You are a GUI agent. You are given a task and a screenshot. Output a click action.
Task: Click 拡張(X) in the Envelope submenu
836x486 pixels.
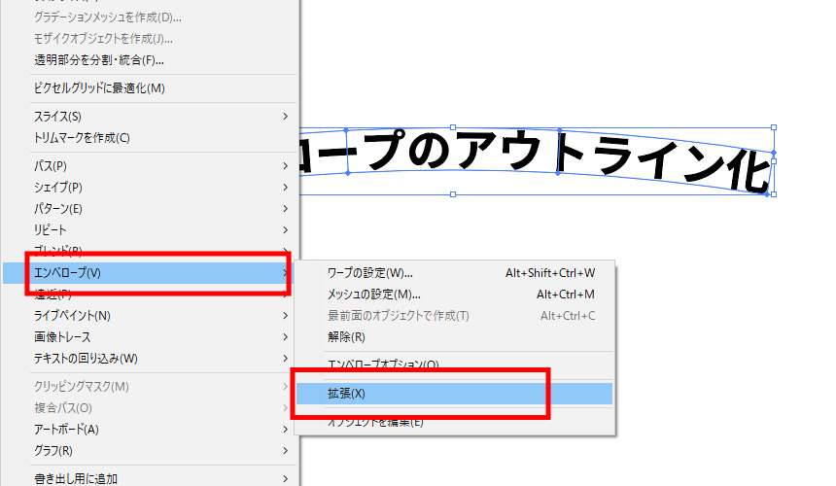pyautogui.click(x=346, y=394)
